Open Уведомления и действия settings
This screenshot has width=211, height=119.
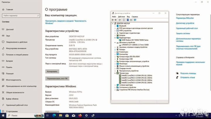pyautogui.click(x=17, y=42)
